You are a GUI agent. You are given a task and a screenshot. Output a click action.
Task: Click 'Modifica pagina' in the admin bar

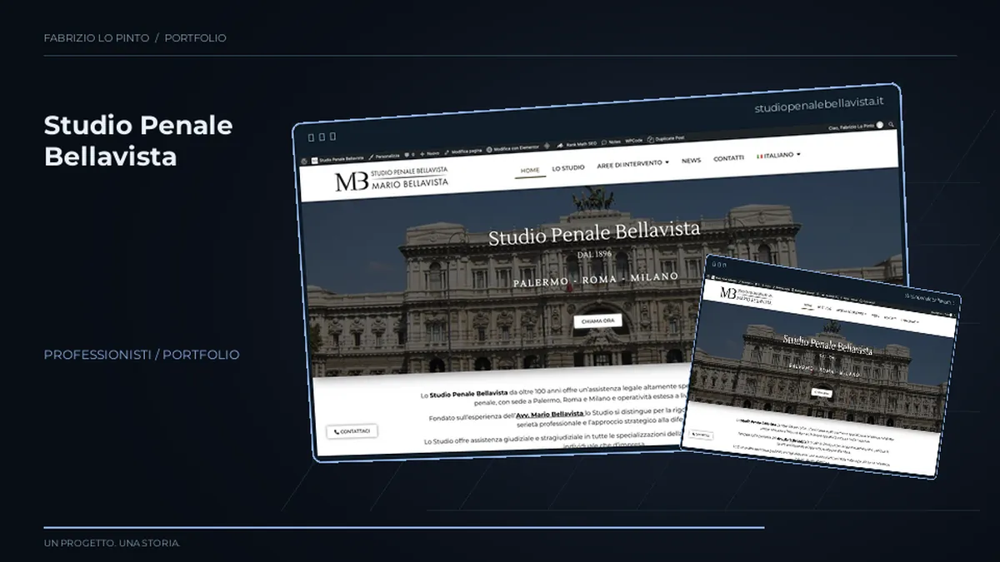pyautogui.click(x=464, y=152)
